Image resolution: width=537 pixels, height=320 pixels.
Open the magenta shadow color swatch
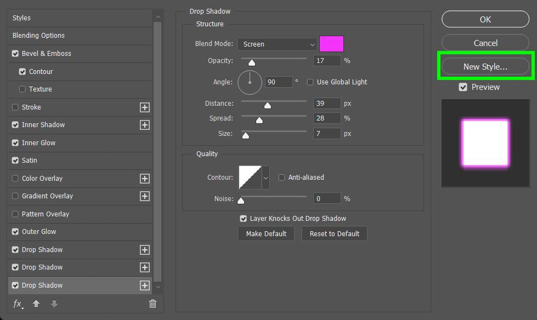331,44
